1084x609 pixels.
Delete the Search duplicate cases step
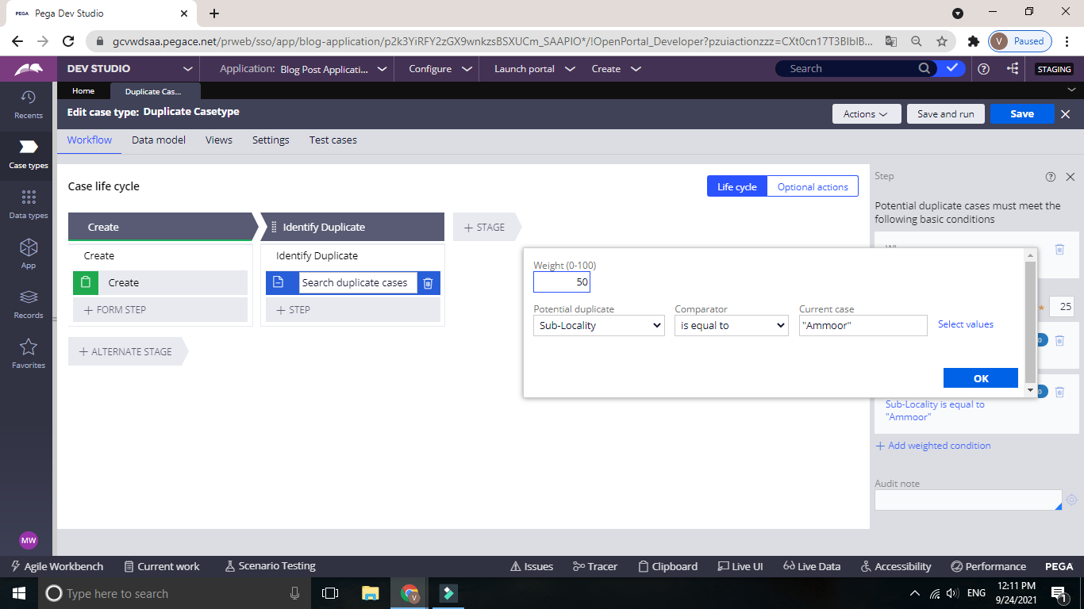pyautogui.click(x=428, y=283)
